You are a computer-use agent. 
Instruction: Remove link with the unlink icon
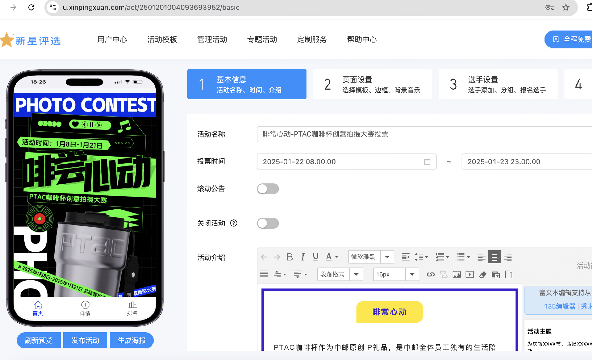pos(444,274)
